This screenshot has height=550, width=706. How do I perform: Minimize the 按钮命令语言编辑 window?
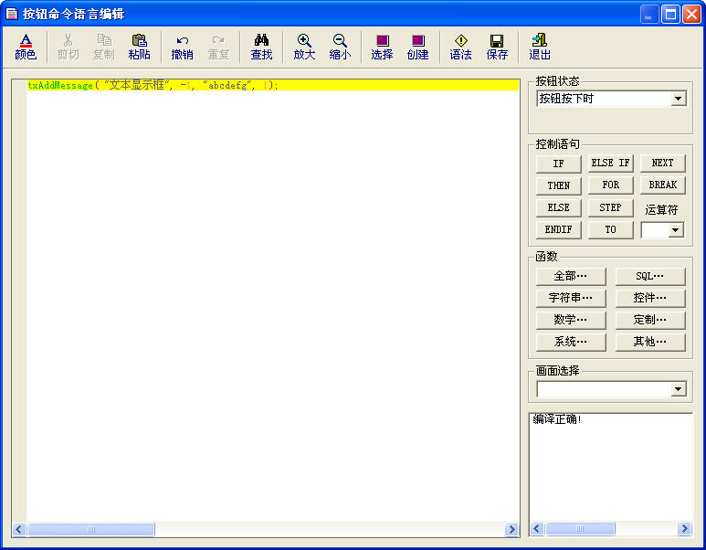(x=649, y=15)
